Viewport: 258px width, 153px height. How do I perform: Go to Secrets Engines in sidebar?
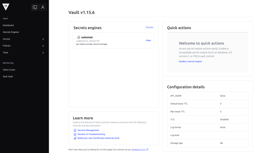click(x=11, y=32)
